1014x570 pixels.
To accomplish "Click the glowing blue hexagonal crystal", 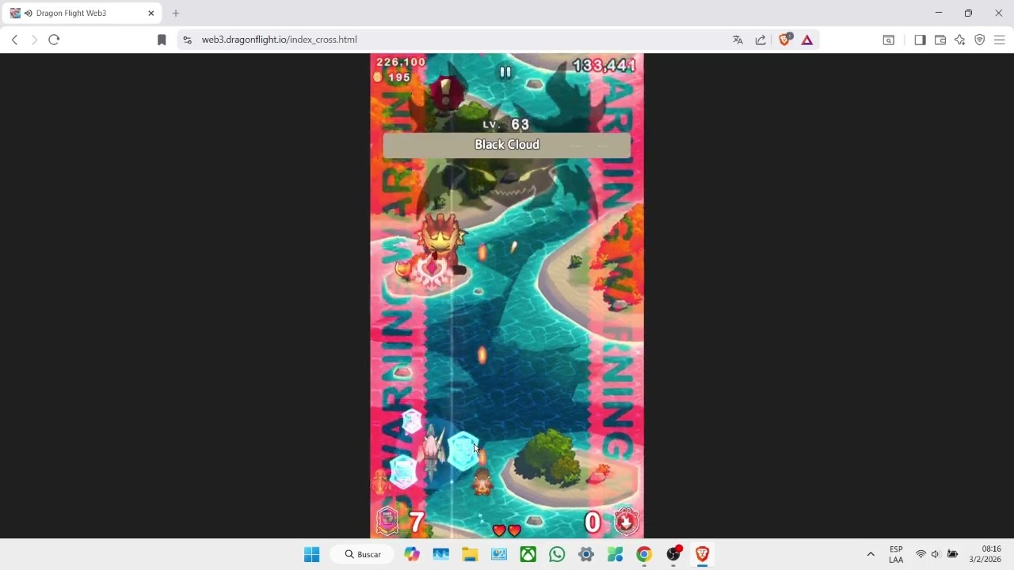I will [463, 450].
